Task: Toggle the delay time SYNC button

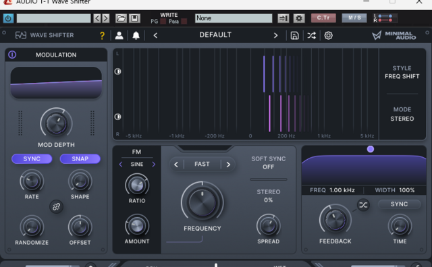Action: click(x=399, y=204)
